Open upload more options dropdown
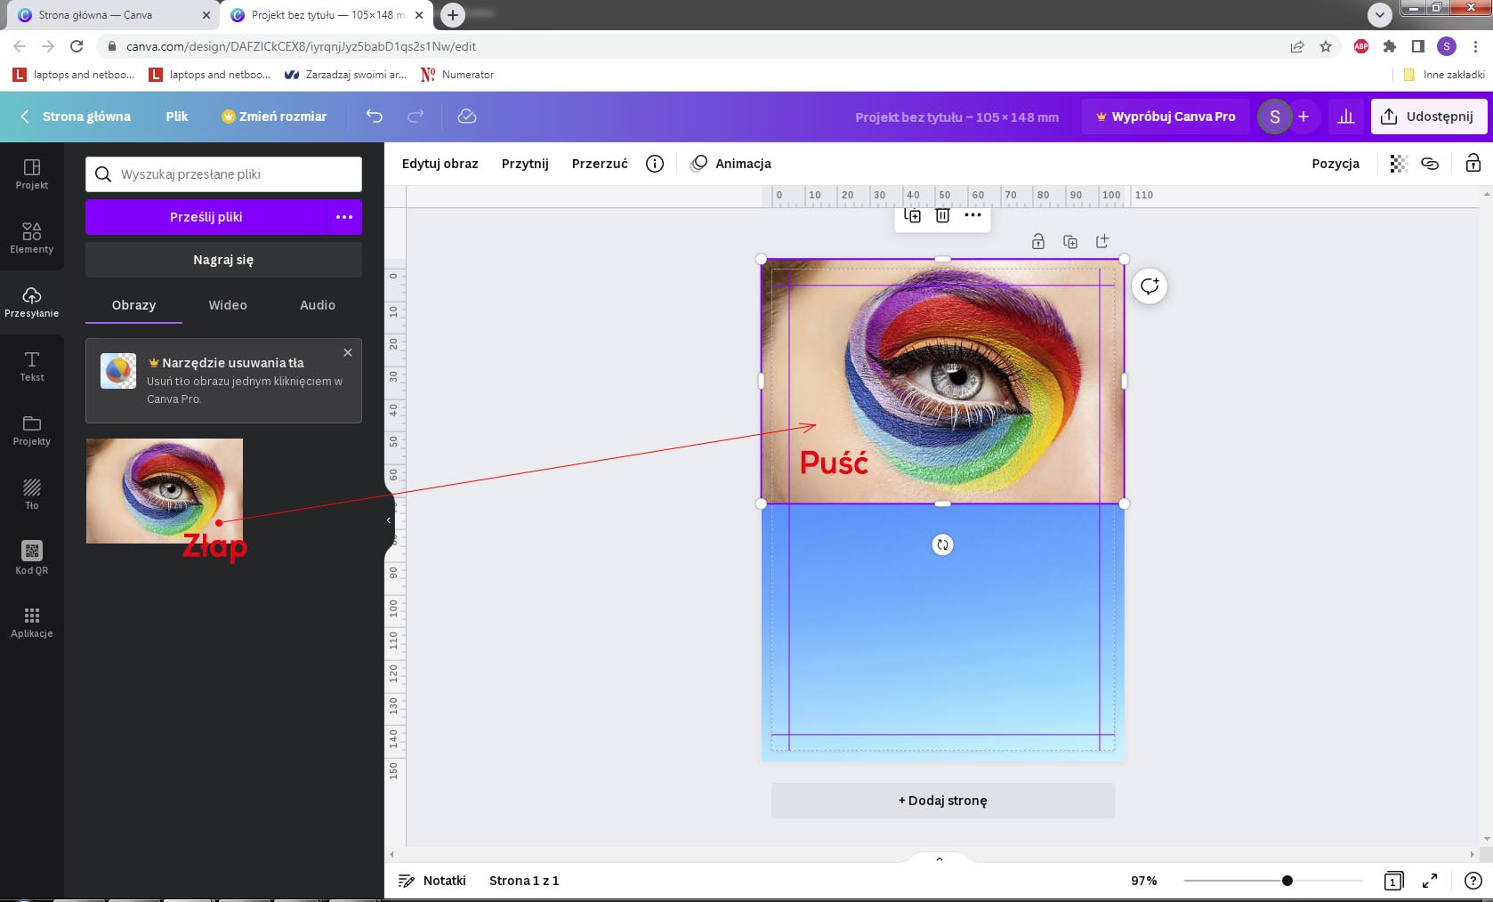1493x902 pixels. pyautogui.click(x=344, y=217)
